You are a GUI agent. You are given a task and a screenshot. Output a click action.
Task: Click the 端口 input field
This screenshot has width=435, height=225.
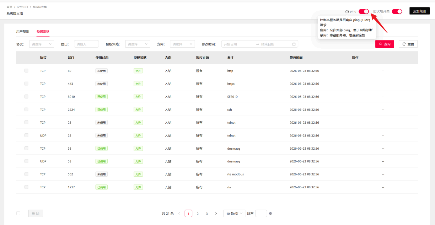coord(86,44)
